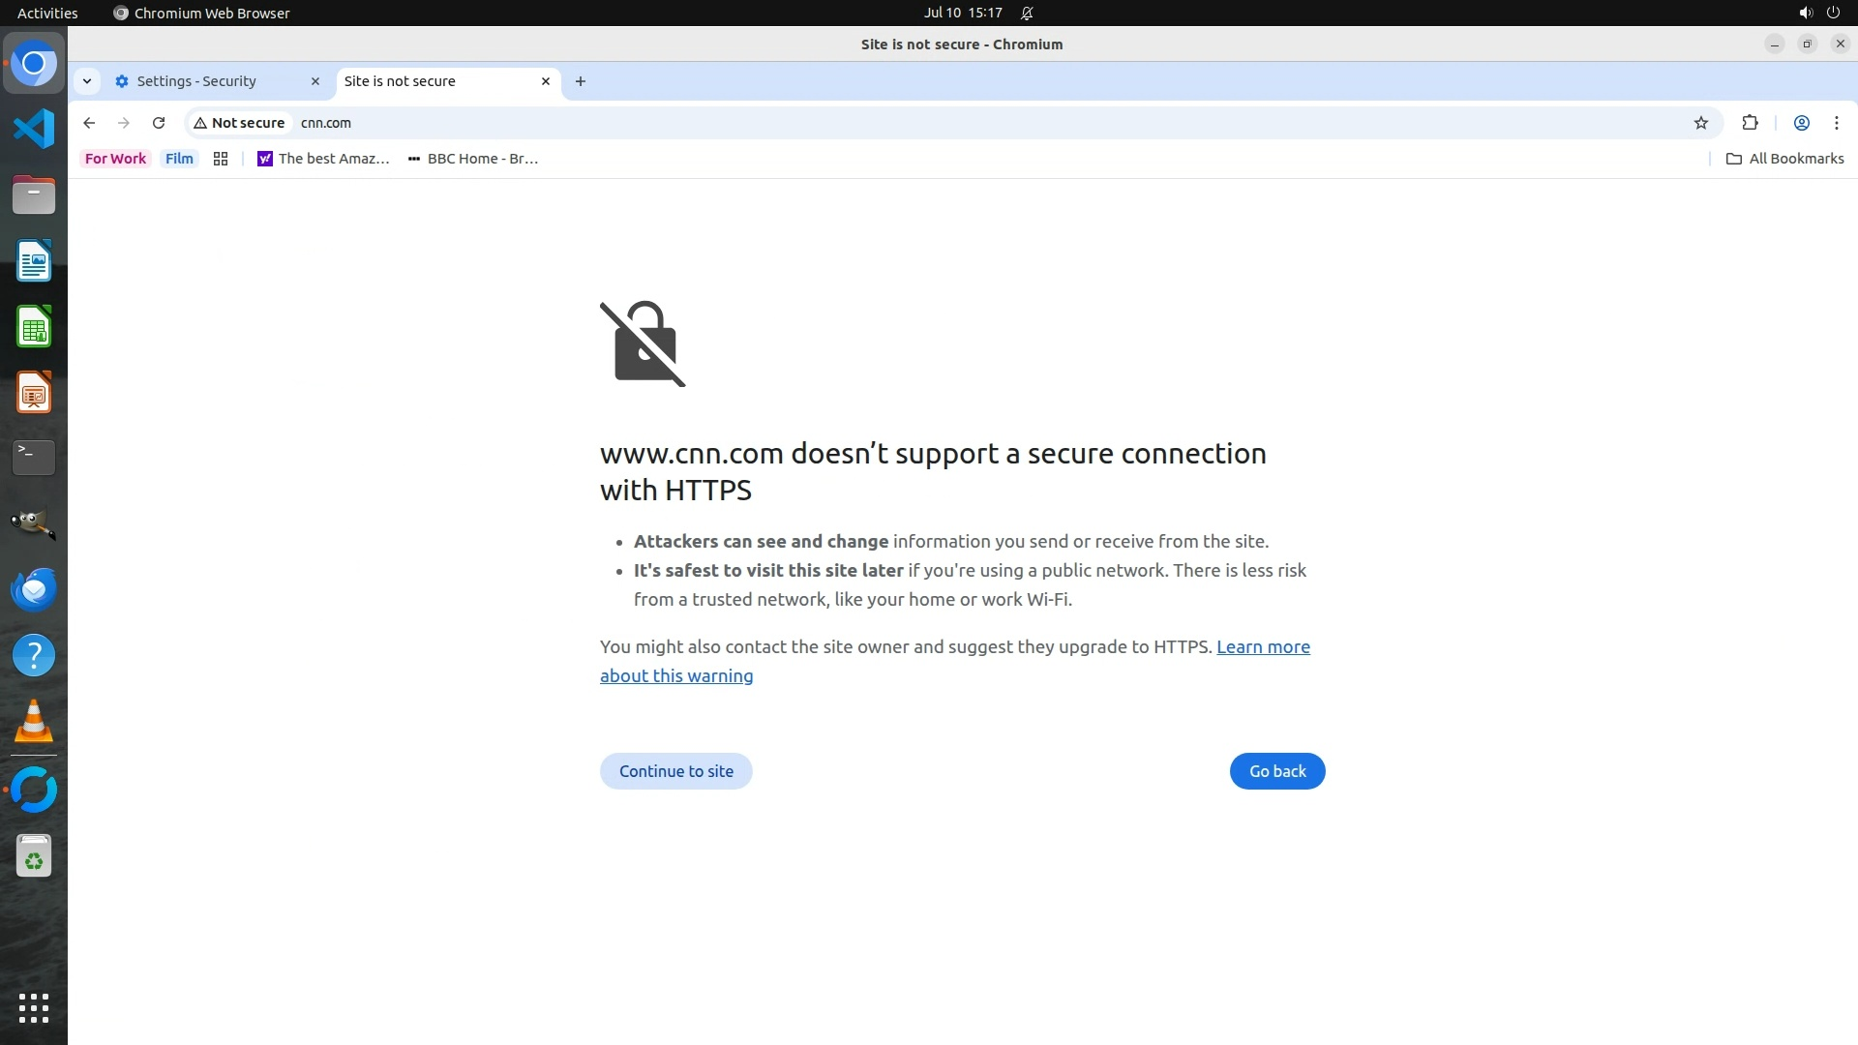Image resolution: width=1858 pixels, height=1045 pixels.
Task: Click the back navigation arrow
Action: click(x=89, y=123)
